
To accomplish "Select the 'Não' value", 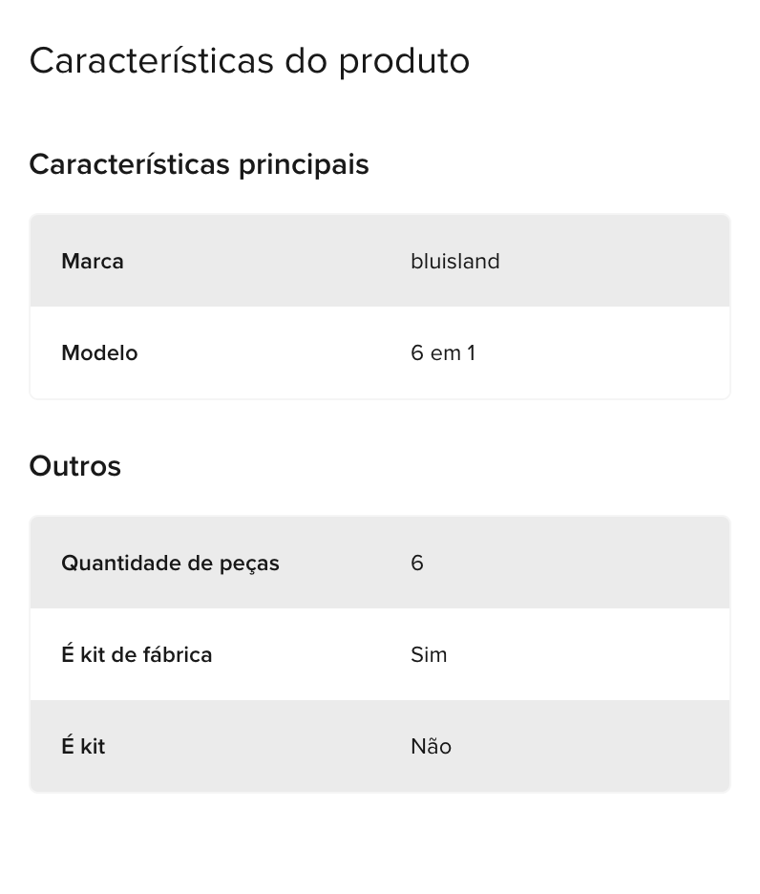I will (431, 746).
